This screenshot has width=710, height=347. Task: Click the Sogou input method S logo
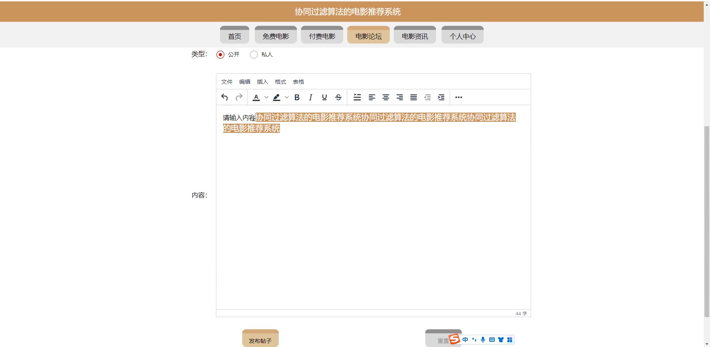(454, 339)
